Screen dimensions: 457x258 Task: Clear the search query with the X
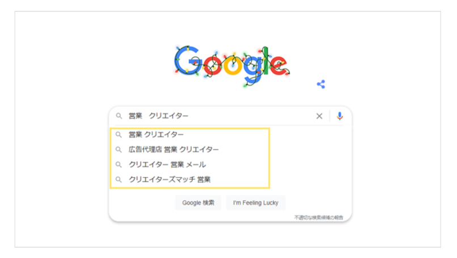click(x=319, y=116)
